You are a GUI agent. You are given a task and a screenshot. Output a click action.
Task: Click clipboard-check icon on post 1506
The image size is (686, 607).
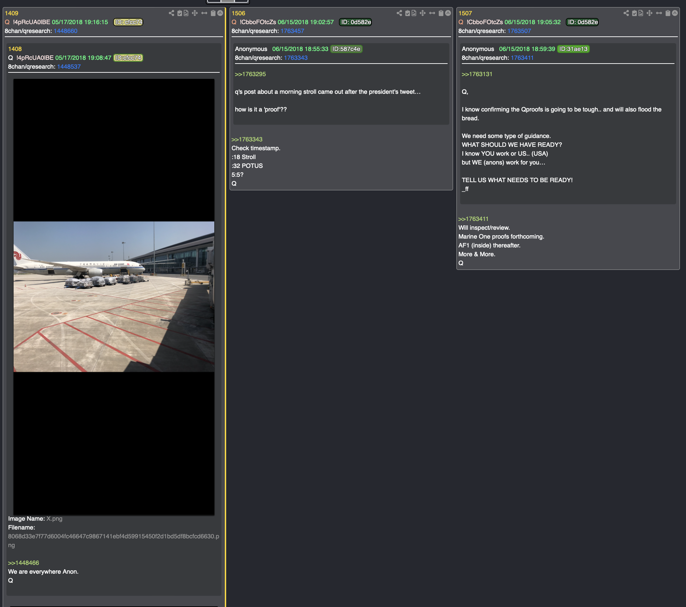click(x=408, y=13)
